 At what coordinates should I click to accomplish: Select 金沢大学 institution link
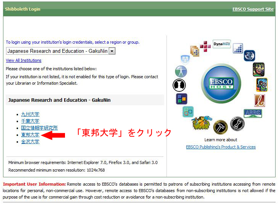30,142
